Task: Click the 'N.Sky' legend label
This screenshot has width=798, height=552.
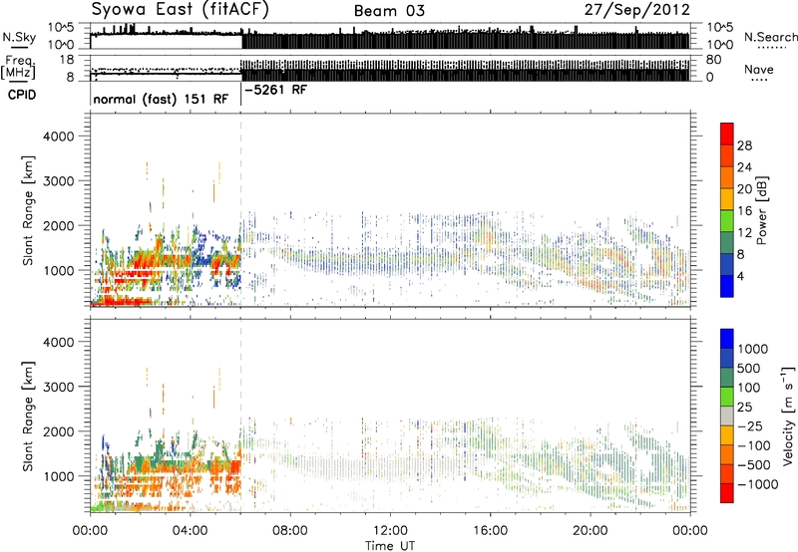Action: [x=19, y=37]
